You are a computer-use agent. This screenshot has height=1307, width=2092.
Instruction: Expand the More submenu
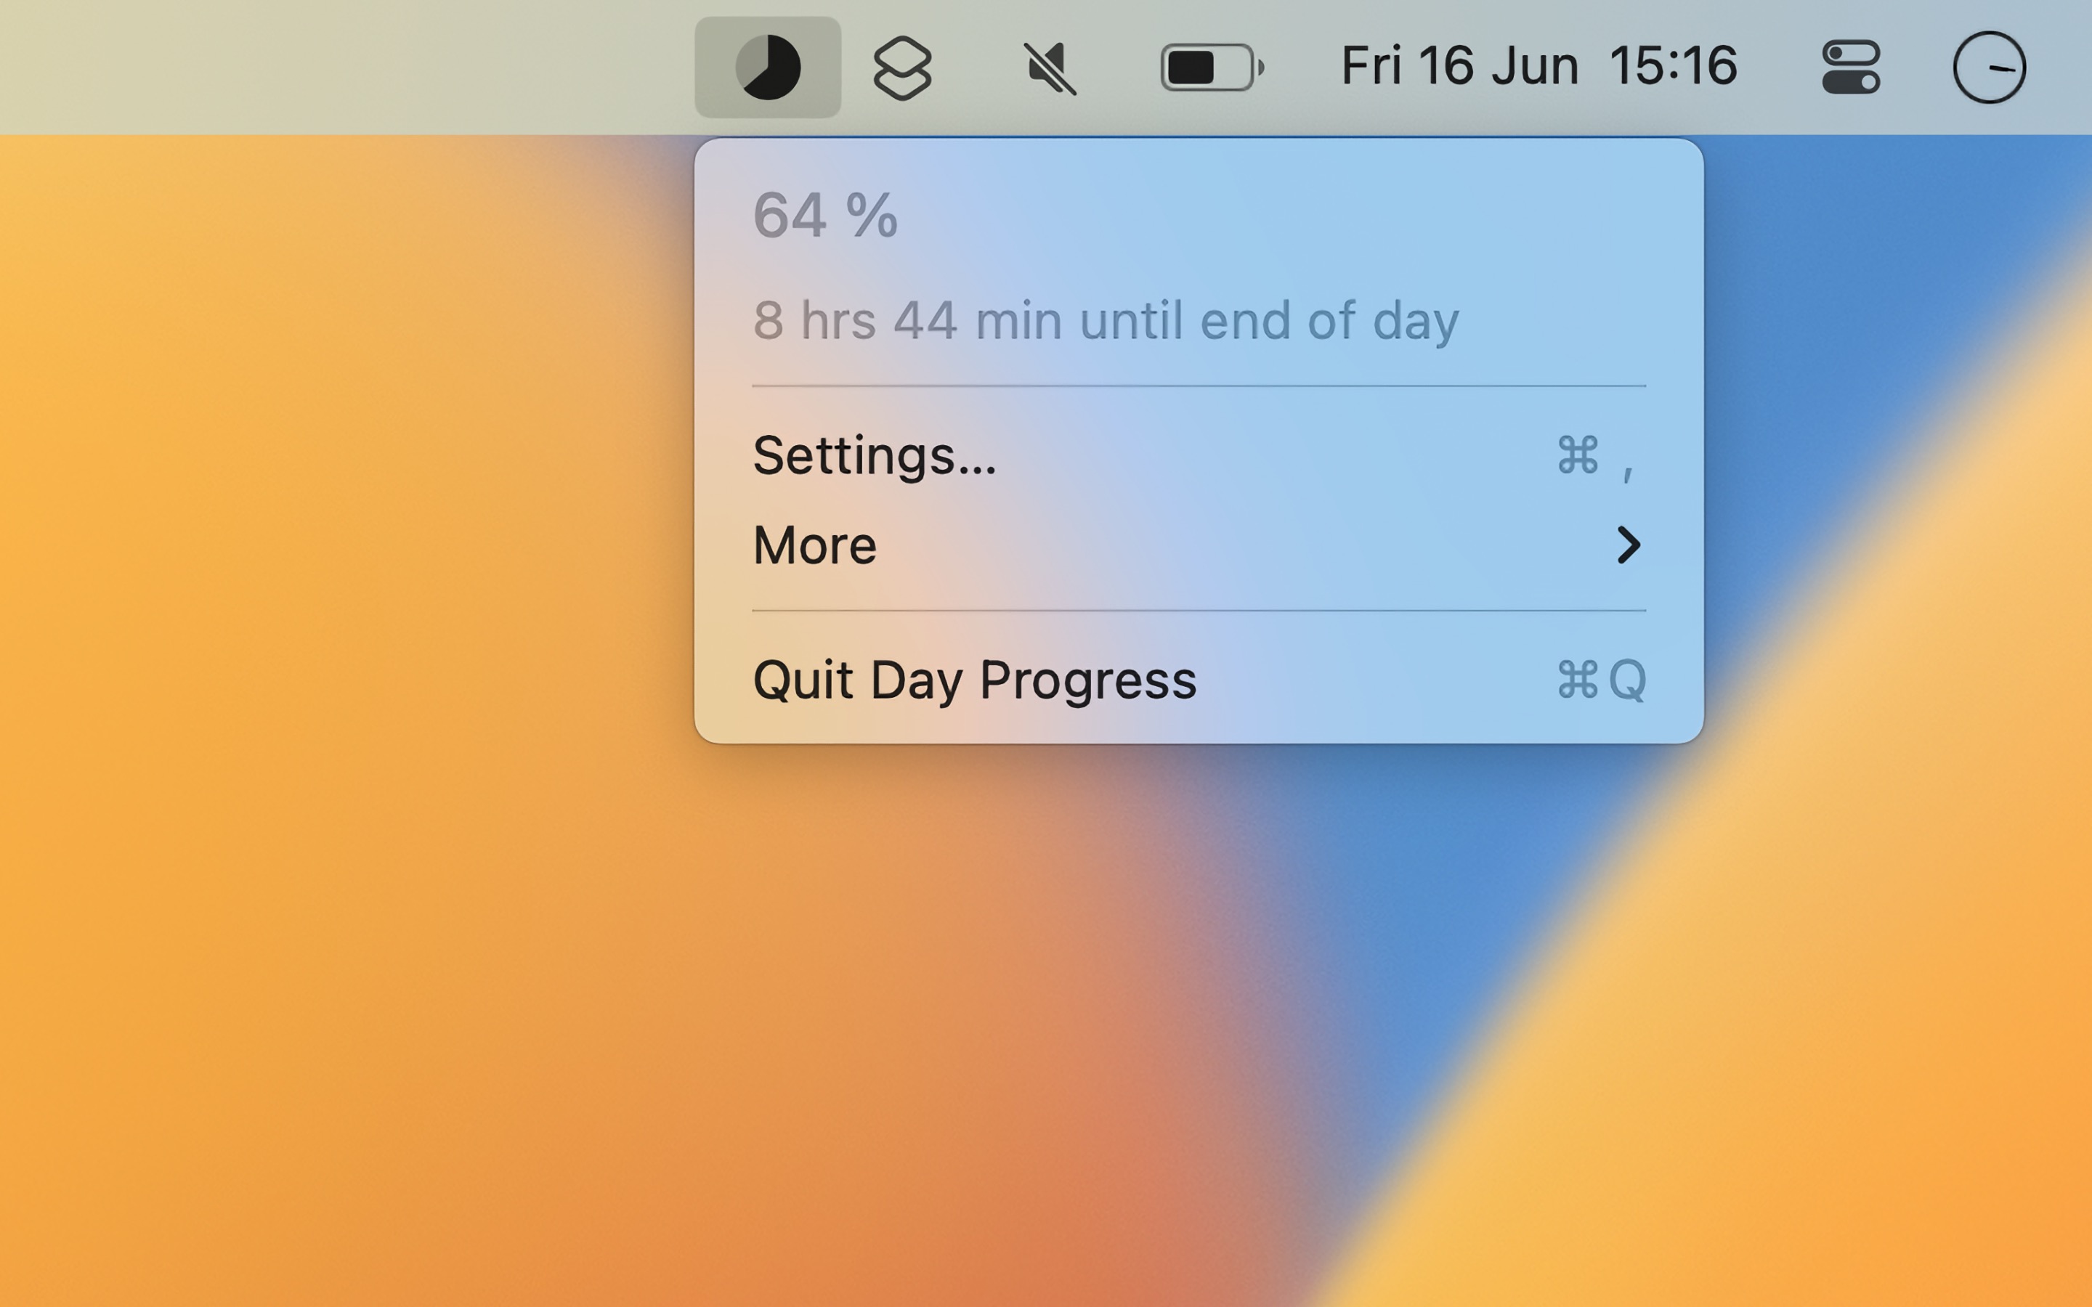coord(814,545)
